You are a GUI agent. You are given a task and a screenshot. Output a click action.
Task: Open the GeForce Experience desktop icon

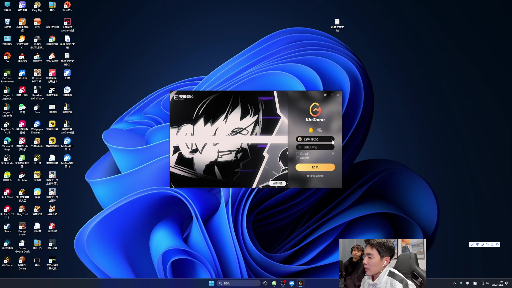[x=7, y=76]
